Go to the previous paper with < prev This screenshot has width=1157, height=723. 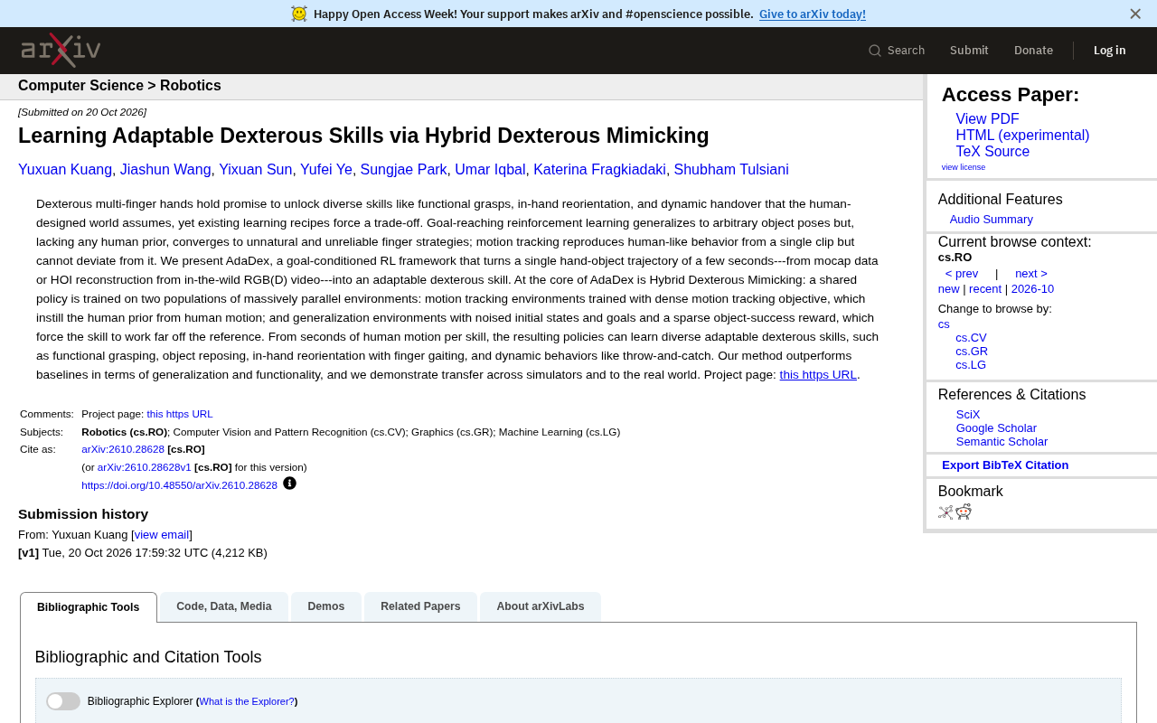coord(962,274)
